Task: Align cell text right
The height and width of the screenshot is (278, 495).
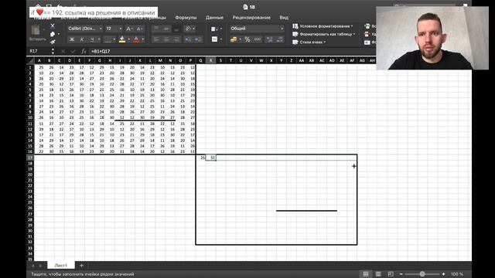Action: click(x=176, y=39)
